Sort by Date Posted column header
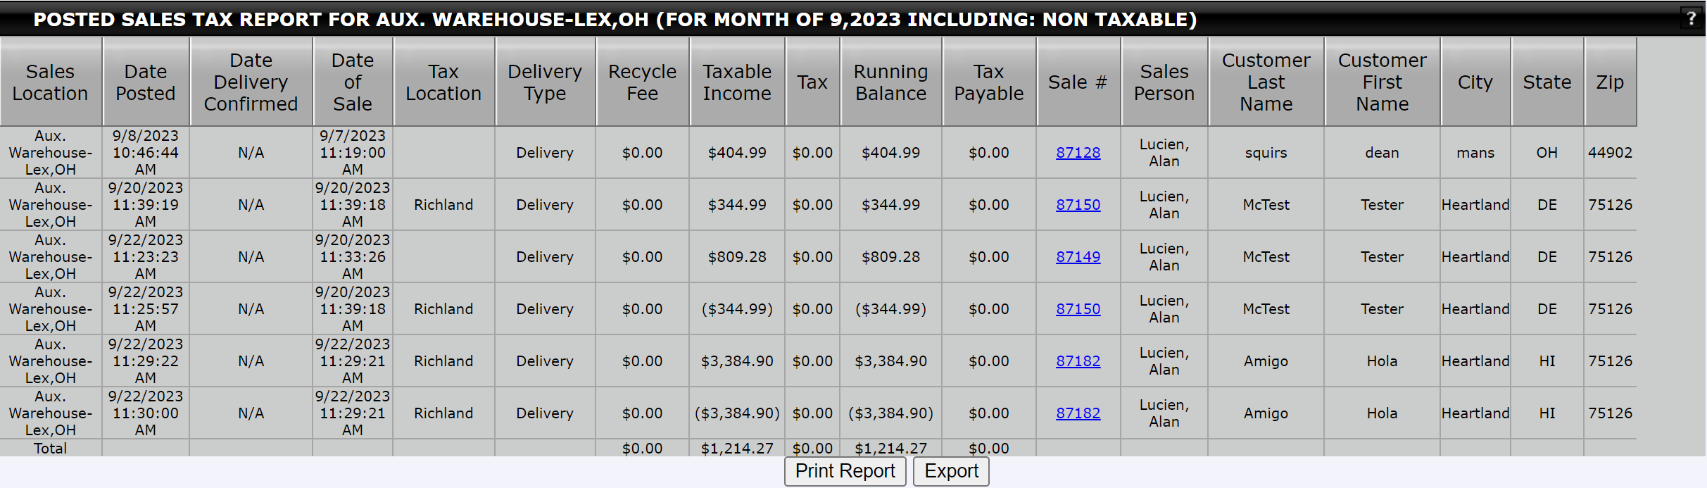The image size is (1707, 488). [146, 82]
